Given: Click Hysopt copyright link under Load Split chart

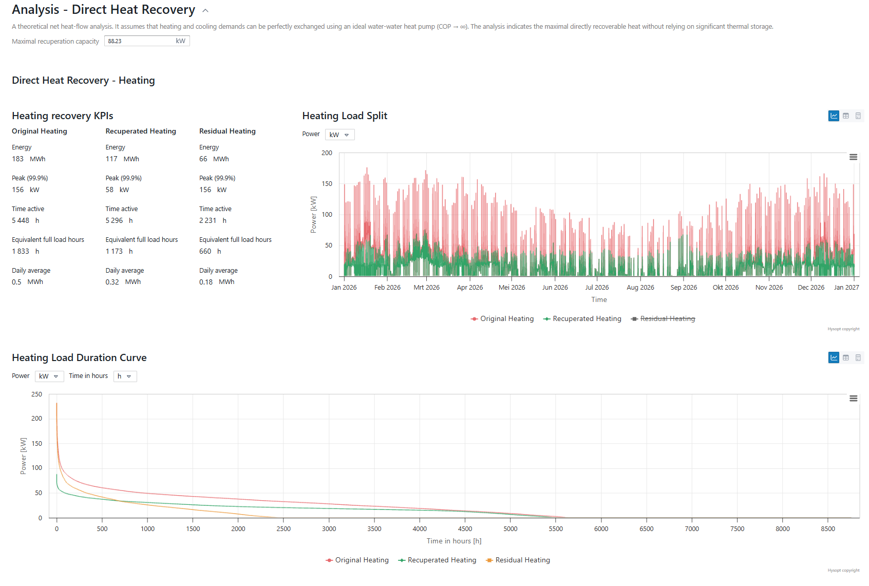Looking at the screenshot, I should (843, 329).
